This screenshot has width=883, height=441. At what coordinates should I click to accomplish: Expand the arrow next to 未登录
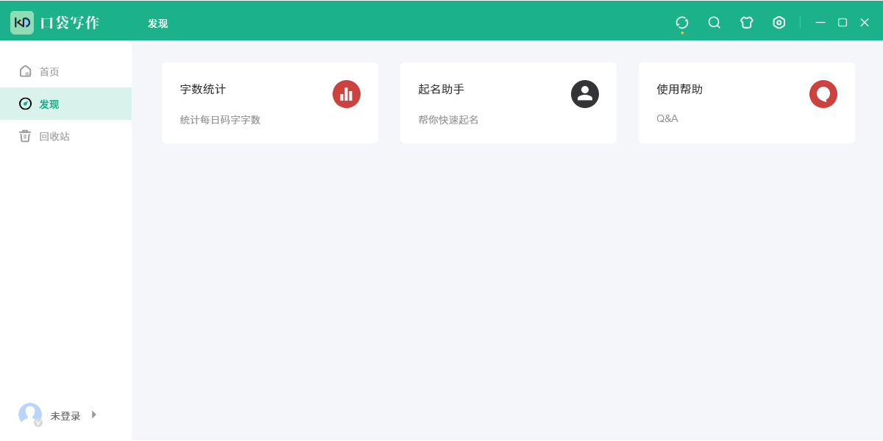coord(93,415)
